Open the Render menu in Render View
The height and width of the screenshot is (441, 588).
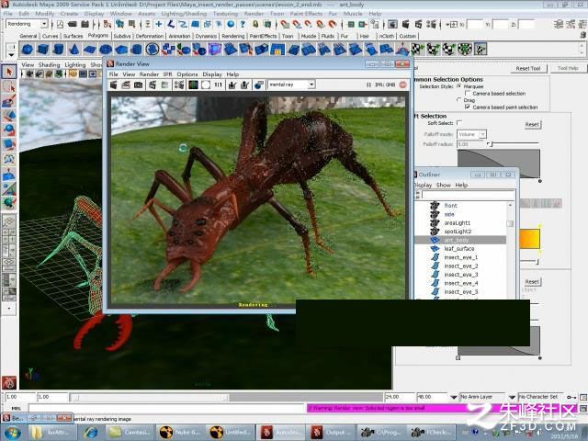(149, 74)
